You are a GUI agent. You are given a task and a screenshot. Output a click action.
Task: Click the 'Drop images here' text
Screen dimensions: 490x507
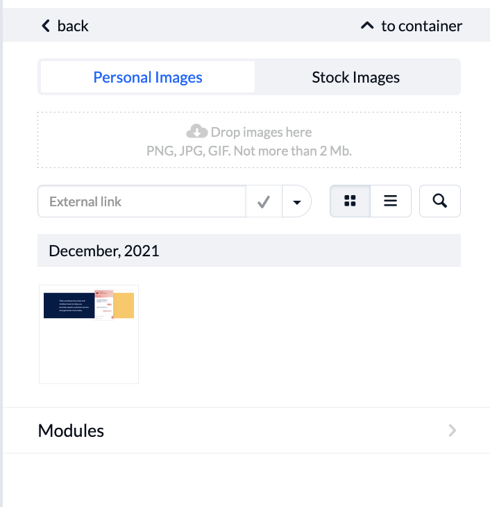coord(261,132)
